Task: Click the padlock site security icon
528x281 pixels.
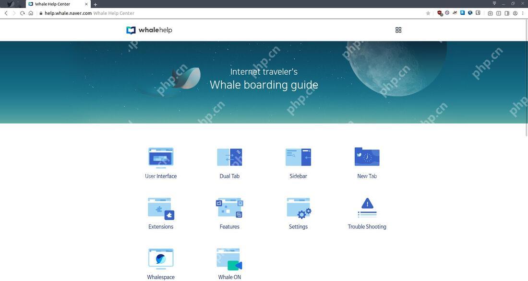Action: point(41,13)
